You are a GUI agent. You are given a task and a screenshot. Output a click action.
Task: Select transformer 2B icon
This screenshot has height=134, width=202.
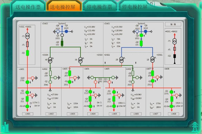tap(121, 60)
